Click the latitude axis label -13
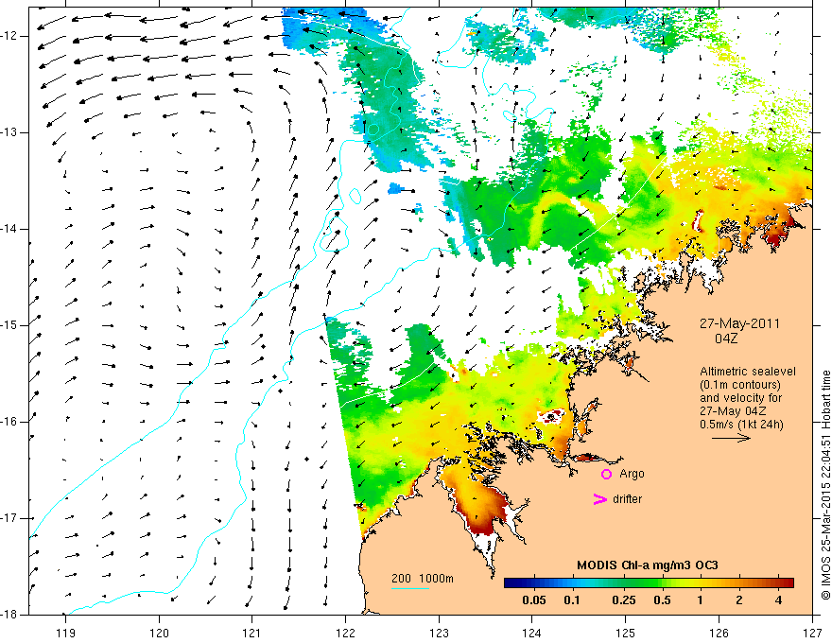Screen dimensions: 832x643 pyautogui.click(x=10, y=132)
